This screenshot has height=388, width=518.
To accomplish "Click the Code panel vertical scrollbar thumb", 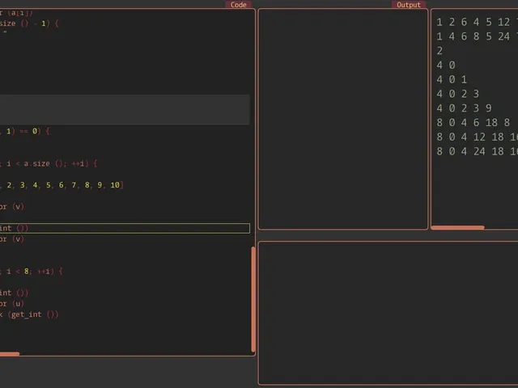I will [x=253, y=299].
